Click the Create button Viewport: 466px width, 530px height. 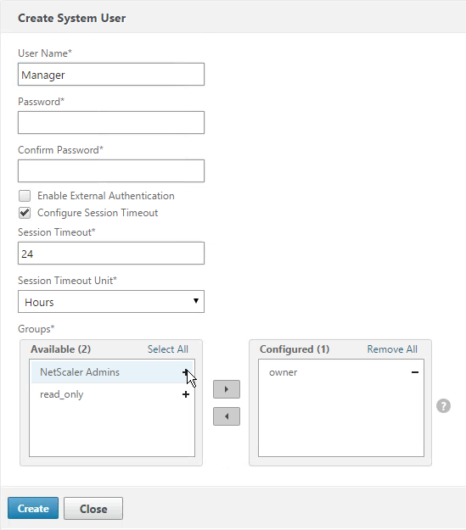[33, 508]
